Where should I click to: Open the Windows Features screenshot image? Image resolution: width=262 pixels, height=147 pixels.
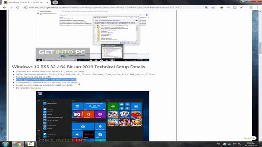click(x=93, y=36)
